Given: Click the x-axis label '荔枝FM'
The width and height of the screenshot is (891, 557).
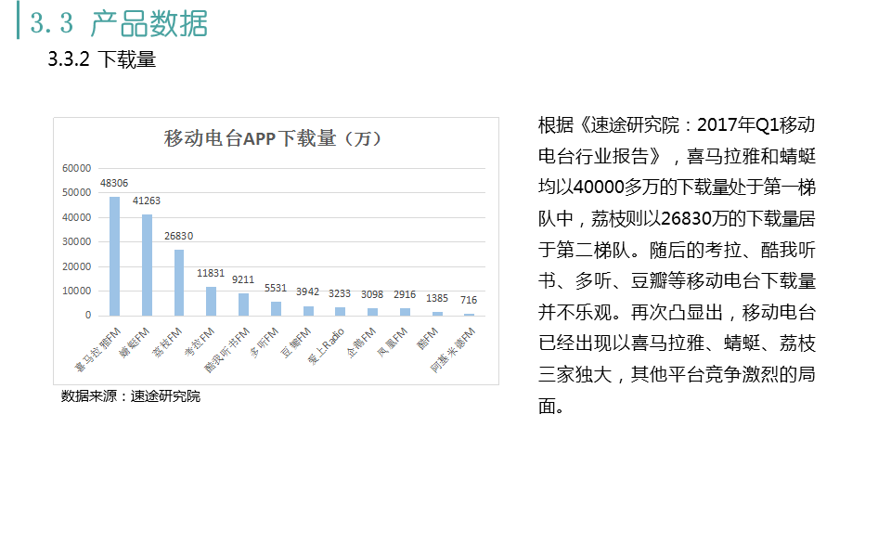Looking at the screenshot, I should pos(167,343).
